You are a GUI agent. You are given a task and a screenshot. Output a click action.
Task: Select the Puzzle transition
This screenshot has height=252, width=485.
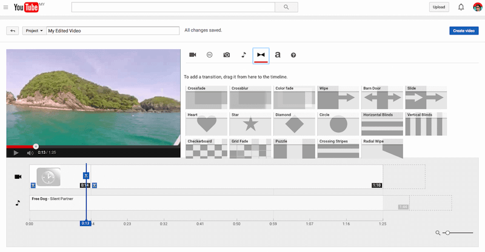click(294, 149)
